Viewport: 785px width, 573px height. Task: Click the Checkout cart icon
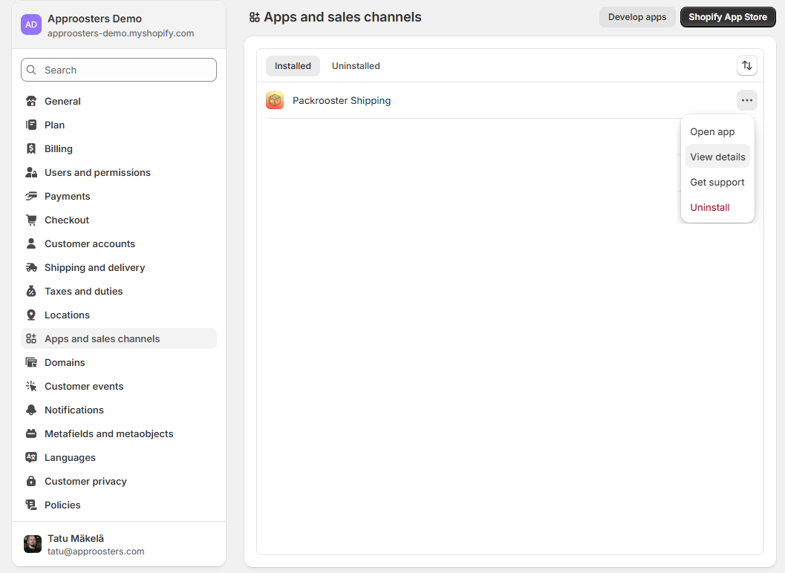(x=31, y=220)
